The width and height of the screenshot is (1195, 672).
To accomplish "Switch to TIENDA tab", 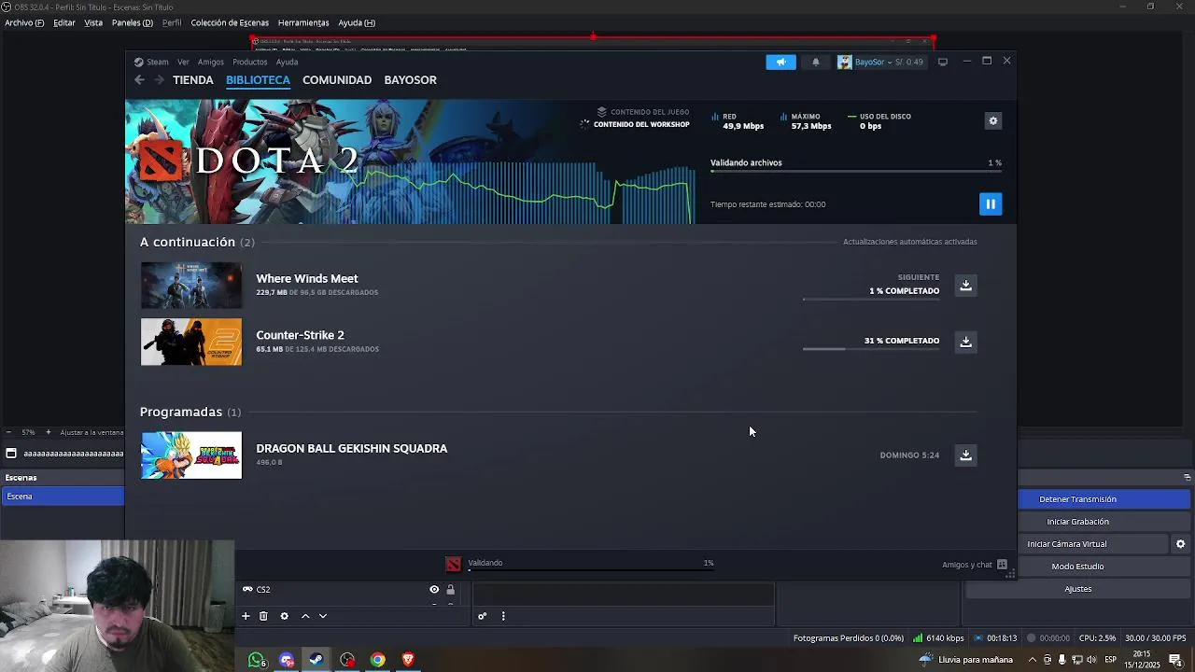I will click(x=193, y=80).
